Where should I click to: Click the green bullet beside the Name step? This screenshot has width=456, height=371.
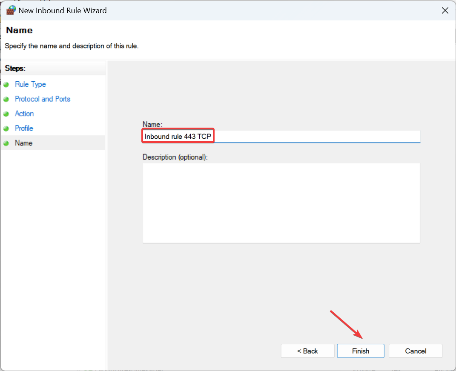[x=6, y=143]
